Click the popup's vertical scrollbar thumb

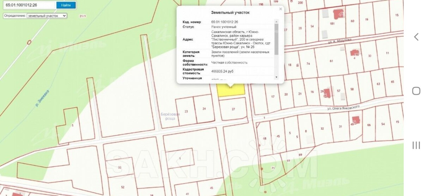point(276,39)
